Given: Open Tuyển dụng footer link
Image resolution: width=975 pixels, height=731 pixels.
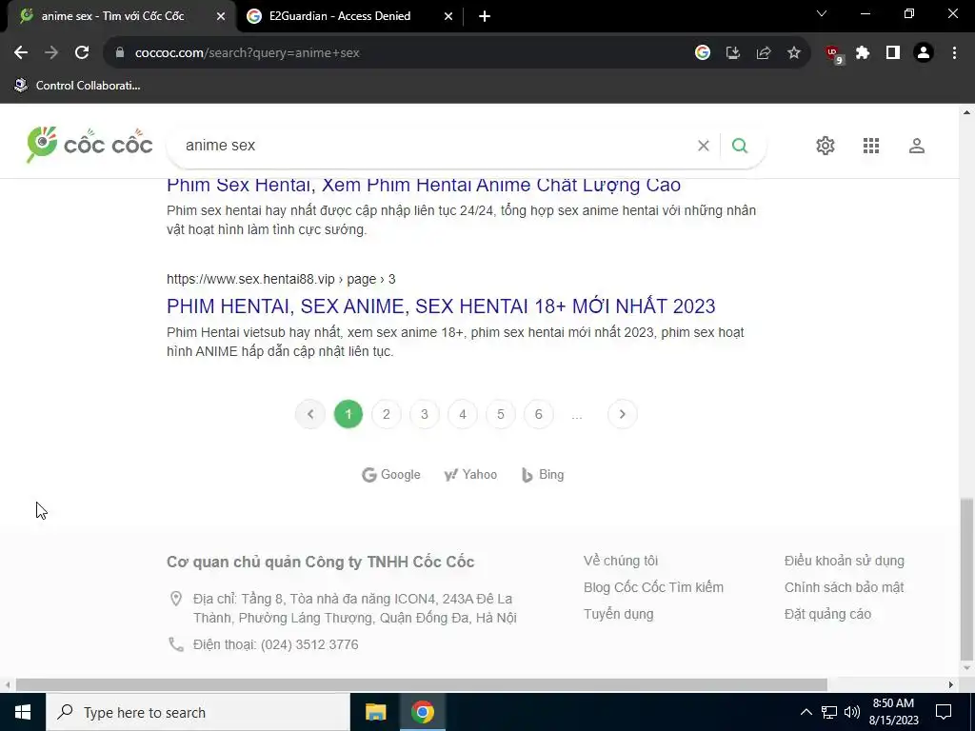Looking at the screenshot, I should (x=619, y=614).
